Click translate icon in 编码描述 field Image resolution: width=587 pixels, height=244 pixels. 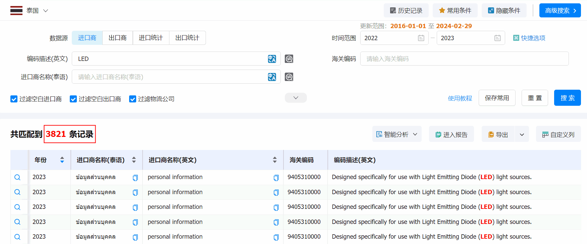click(x=272, y=59)
